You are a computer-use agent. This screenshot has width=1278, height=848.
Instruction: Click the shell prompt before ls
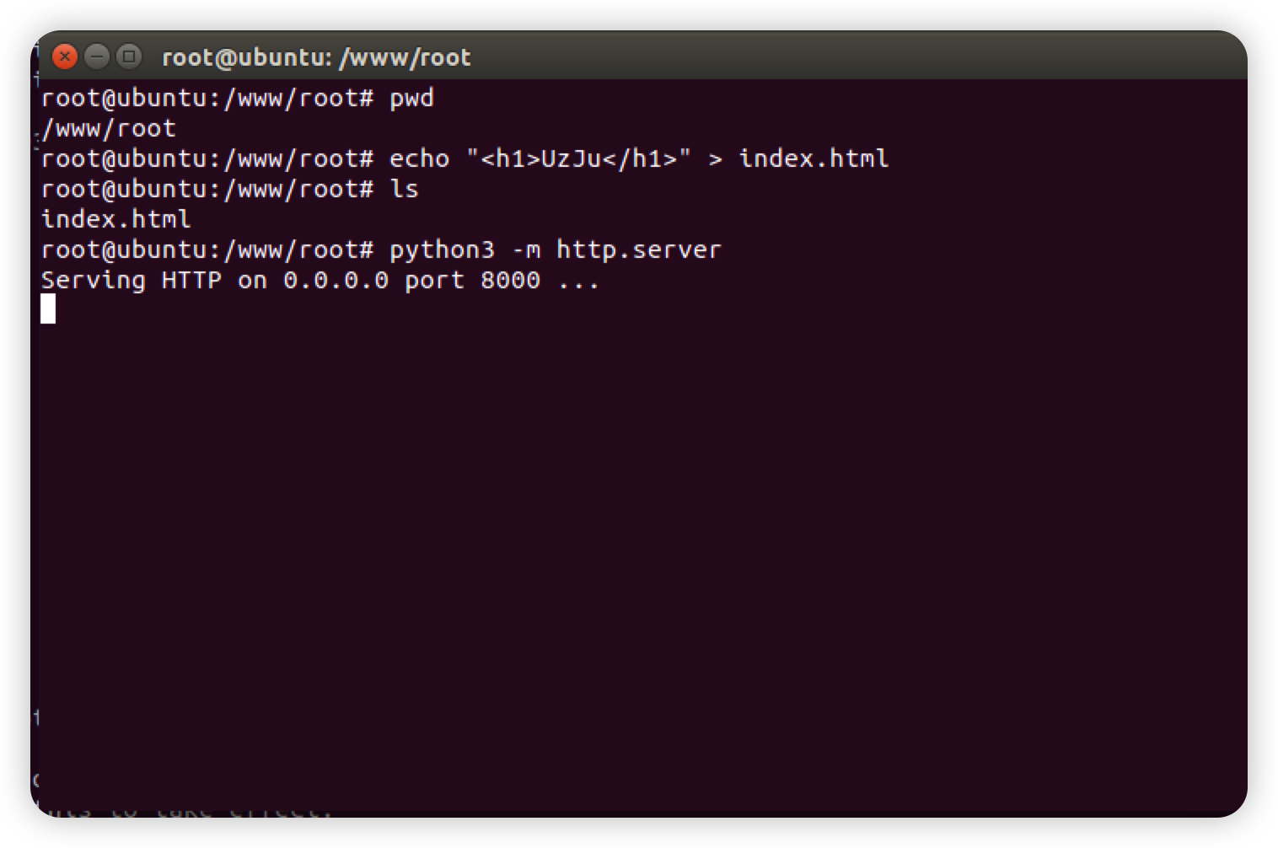[x=207, y=190]
